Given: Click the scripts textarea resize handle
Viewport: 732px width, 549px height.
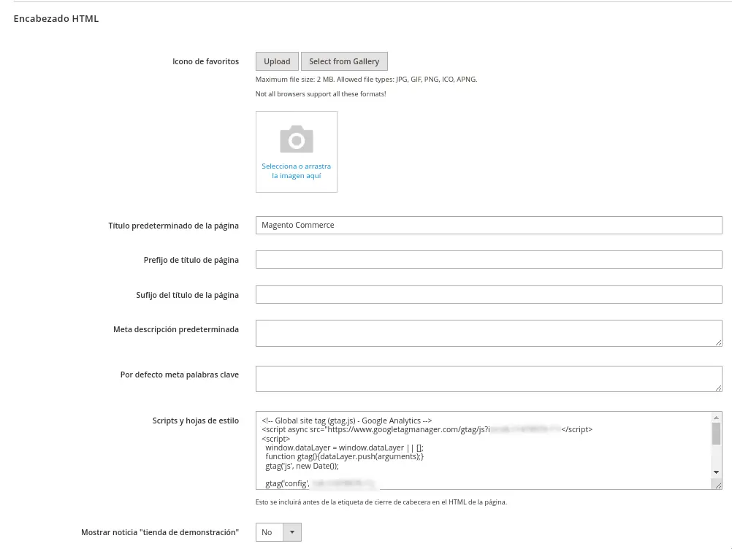Looking at the screenshot, I should [718, 485].
